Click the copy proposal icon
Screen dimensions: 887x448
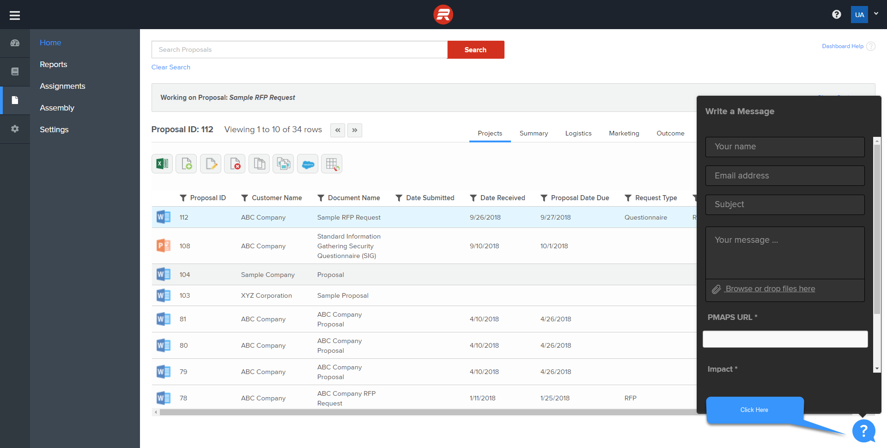259,164
